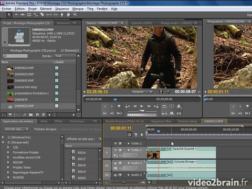The image size is (252, 189).
Task: Toggle Snap in the timeline header
Action: tap(129, 134)
